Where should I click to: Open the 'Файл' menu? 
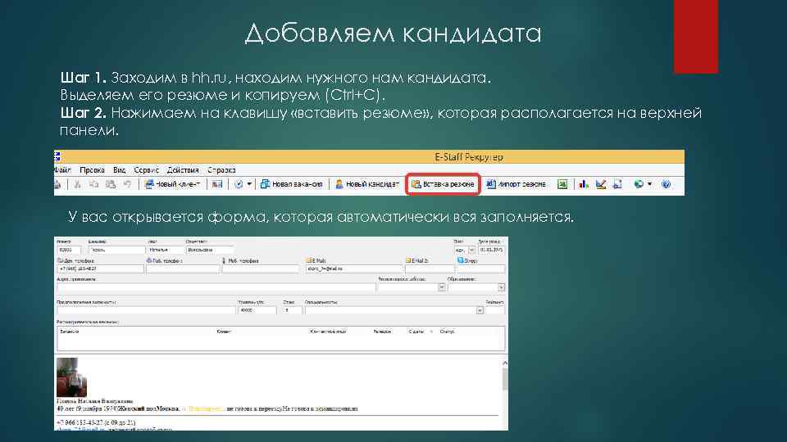coord(63,170)
